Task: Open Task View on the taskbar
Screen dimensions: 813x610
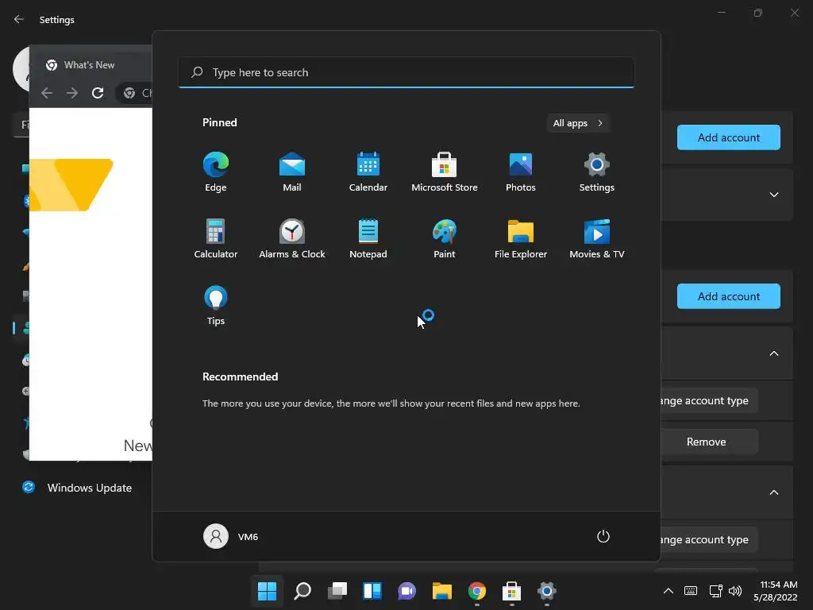Action: click(337, 591)
